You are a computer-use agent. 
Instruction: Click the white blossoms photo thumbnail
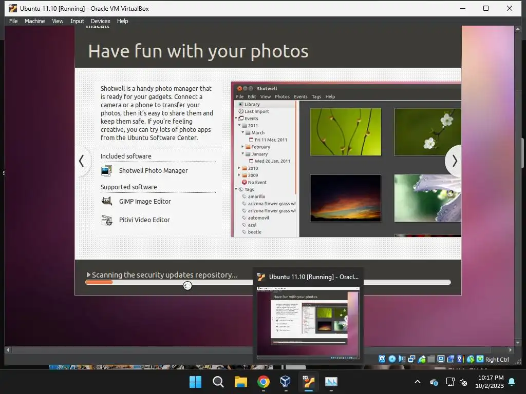[x=428, y=132]
